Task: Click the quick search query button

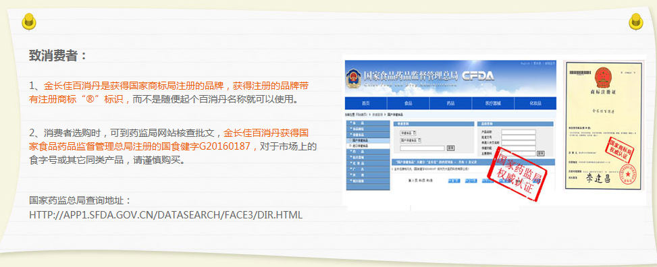Action: click(x=450, y=148)
